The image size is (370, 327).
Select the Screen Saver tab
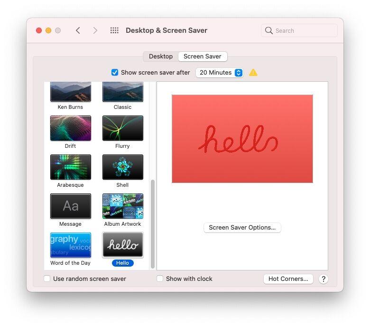tap(203, 57)
